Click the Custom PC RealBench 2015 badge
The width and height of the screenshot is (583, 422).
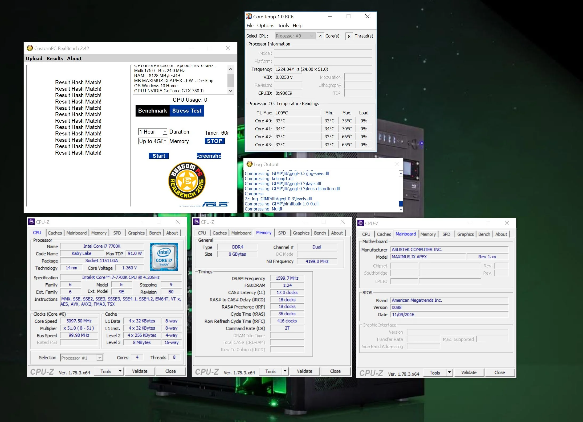click(x=187, y=181)
